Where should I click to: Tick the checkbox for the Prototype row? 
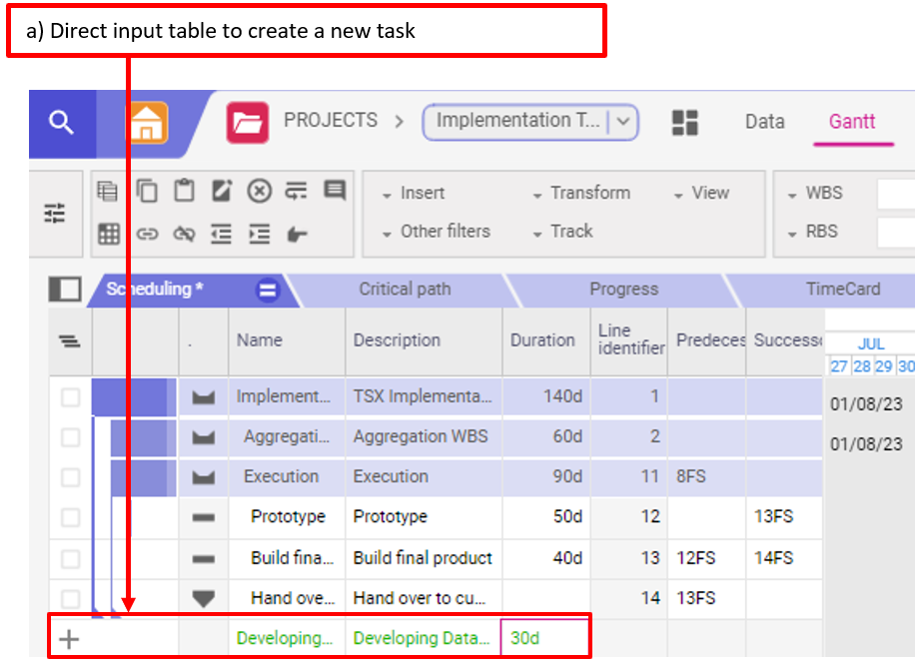pos(70,517)
